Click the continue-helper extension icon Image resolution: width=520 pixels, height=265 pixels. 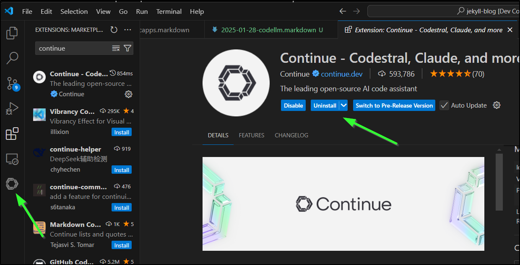(x=39, y=152)
